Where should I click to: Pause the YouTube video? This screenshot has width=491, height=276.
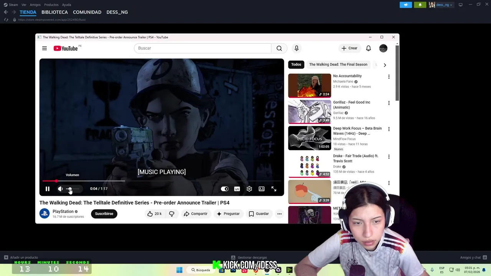tap(48, 189)
